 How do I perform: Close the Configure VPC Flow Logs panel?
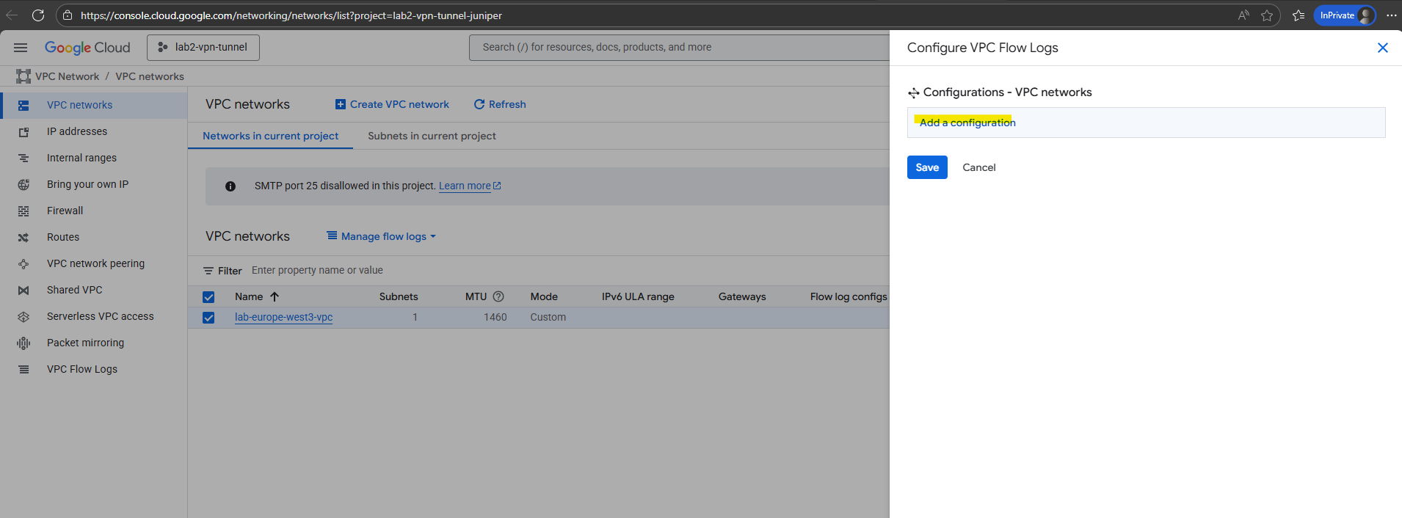click(x=1383, y=48)
